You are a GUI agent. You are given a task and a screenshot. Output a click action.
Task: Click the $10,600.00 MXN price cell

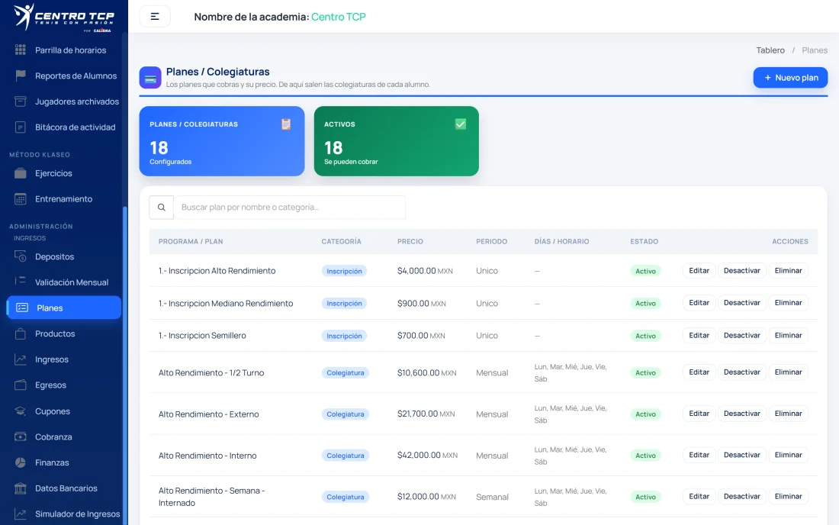(x=426, y=372)
